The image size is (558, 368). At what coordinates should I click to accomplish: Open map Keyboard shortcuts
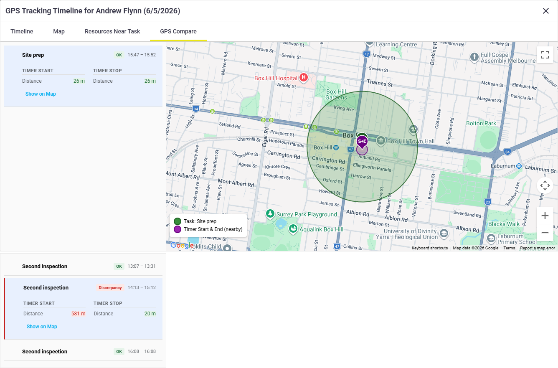tap(430, 248)
